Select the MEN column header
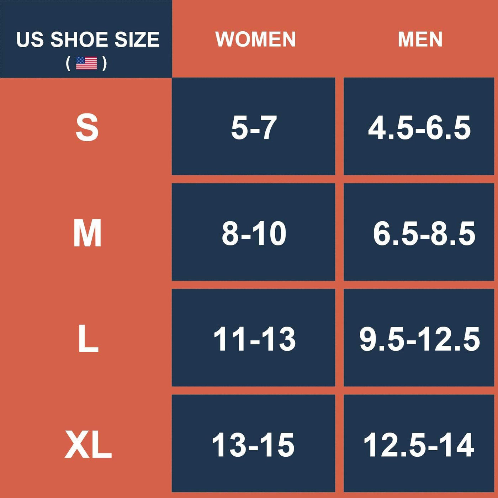The height and width of the screenshot is (498, 498). (x=420, y=39)
